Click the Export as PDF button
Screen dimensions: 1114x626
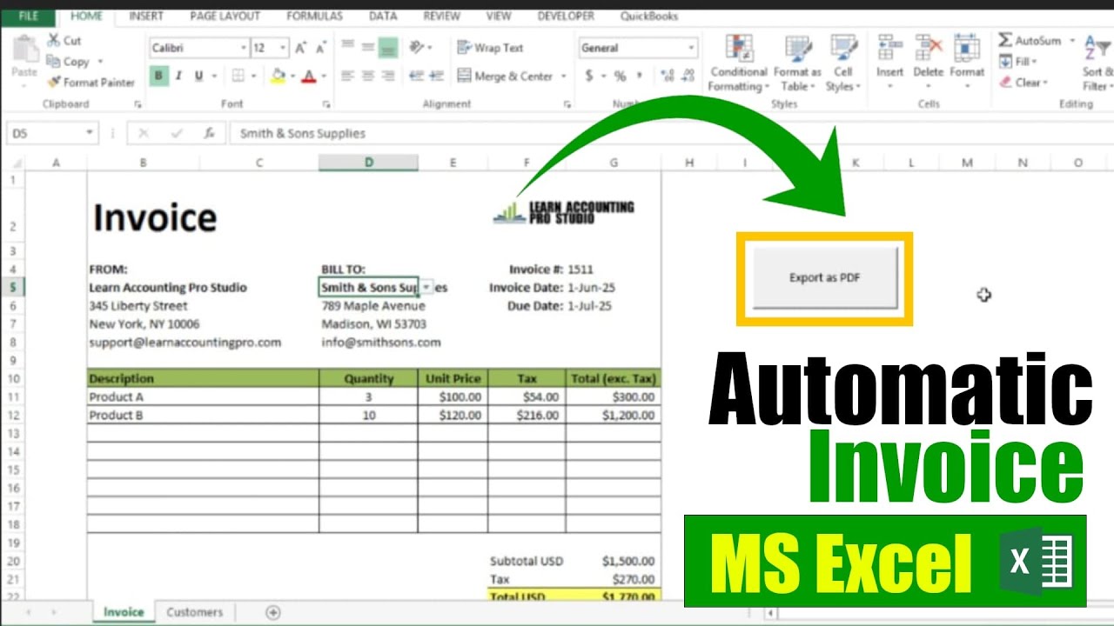click(x=823, y=279)
